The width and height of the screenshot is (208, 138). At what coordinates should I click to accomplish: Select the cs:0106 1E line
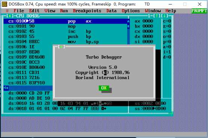28,47
